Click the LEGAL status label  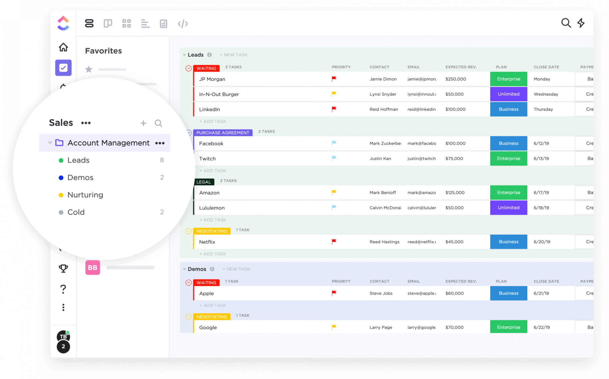[204, 182]
